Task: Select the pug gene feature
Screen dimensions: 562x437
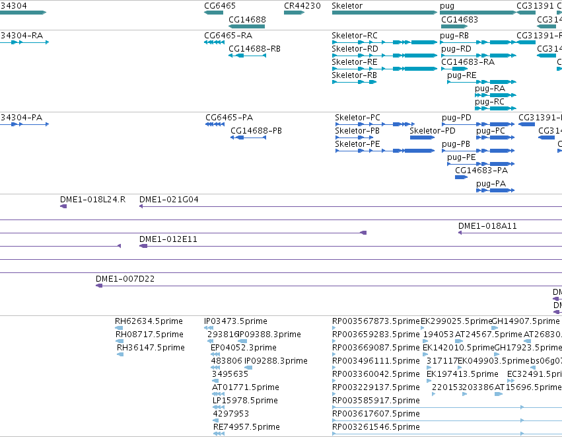Action: click(x=478, y=13)
